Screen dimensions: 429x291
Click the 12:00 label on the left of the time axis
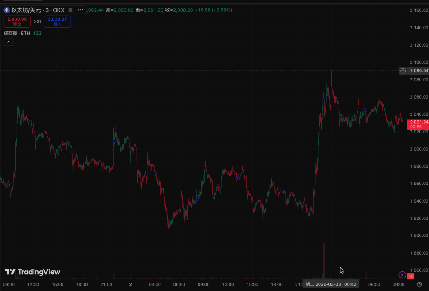(33, 284)
